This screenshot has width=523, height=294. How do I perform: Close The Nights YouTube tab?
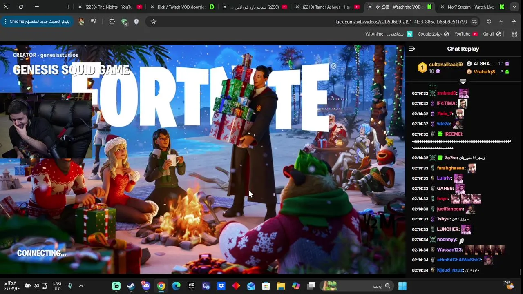click(x=80, y=7)
